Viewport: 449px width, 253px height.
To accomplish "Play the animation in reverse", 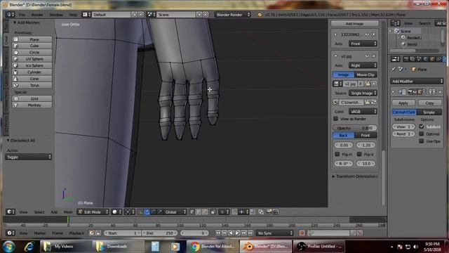I will coord(231,233).
